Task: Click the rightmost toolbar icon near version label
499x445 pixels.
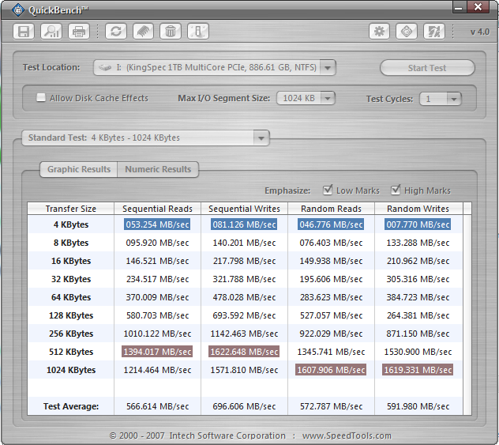Action: click(433, 32)
